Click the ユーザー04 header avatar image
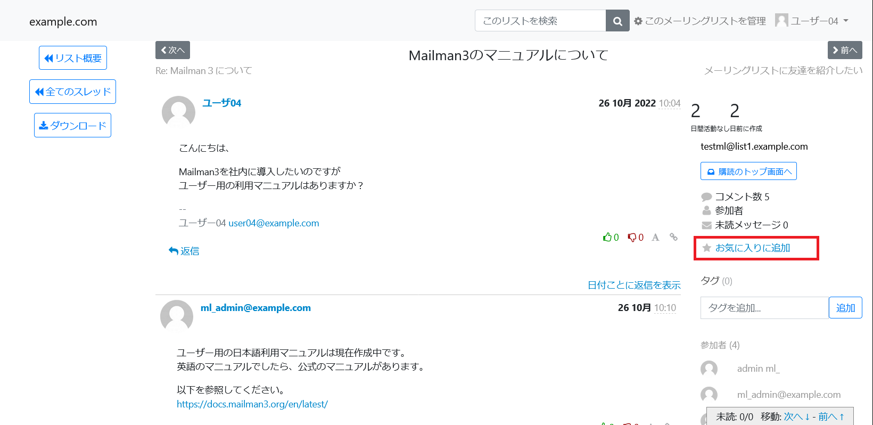The image size is (873, 425). (781, 20)
